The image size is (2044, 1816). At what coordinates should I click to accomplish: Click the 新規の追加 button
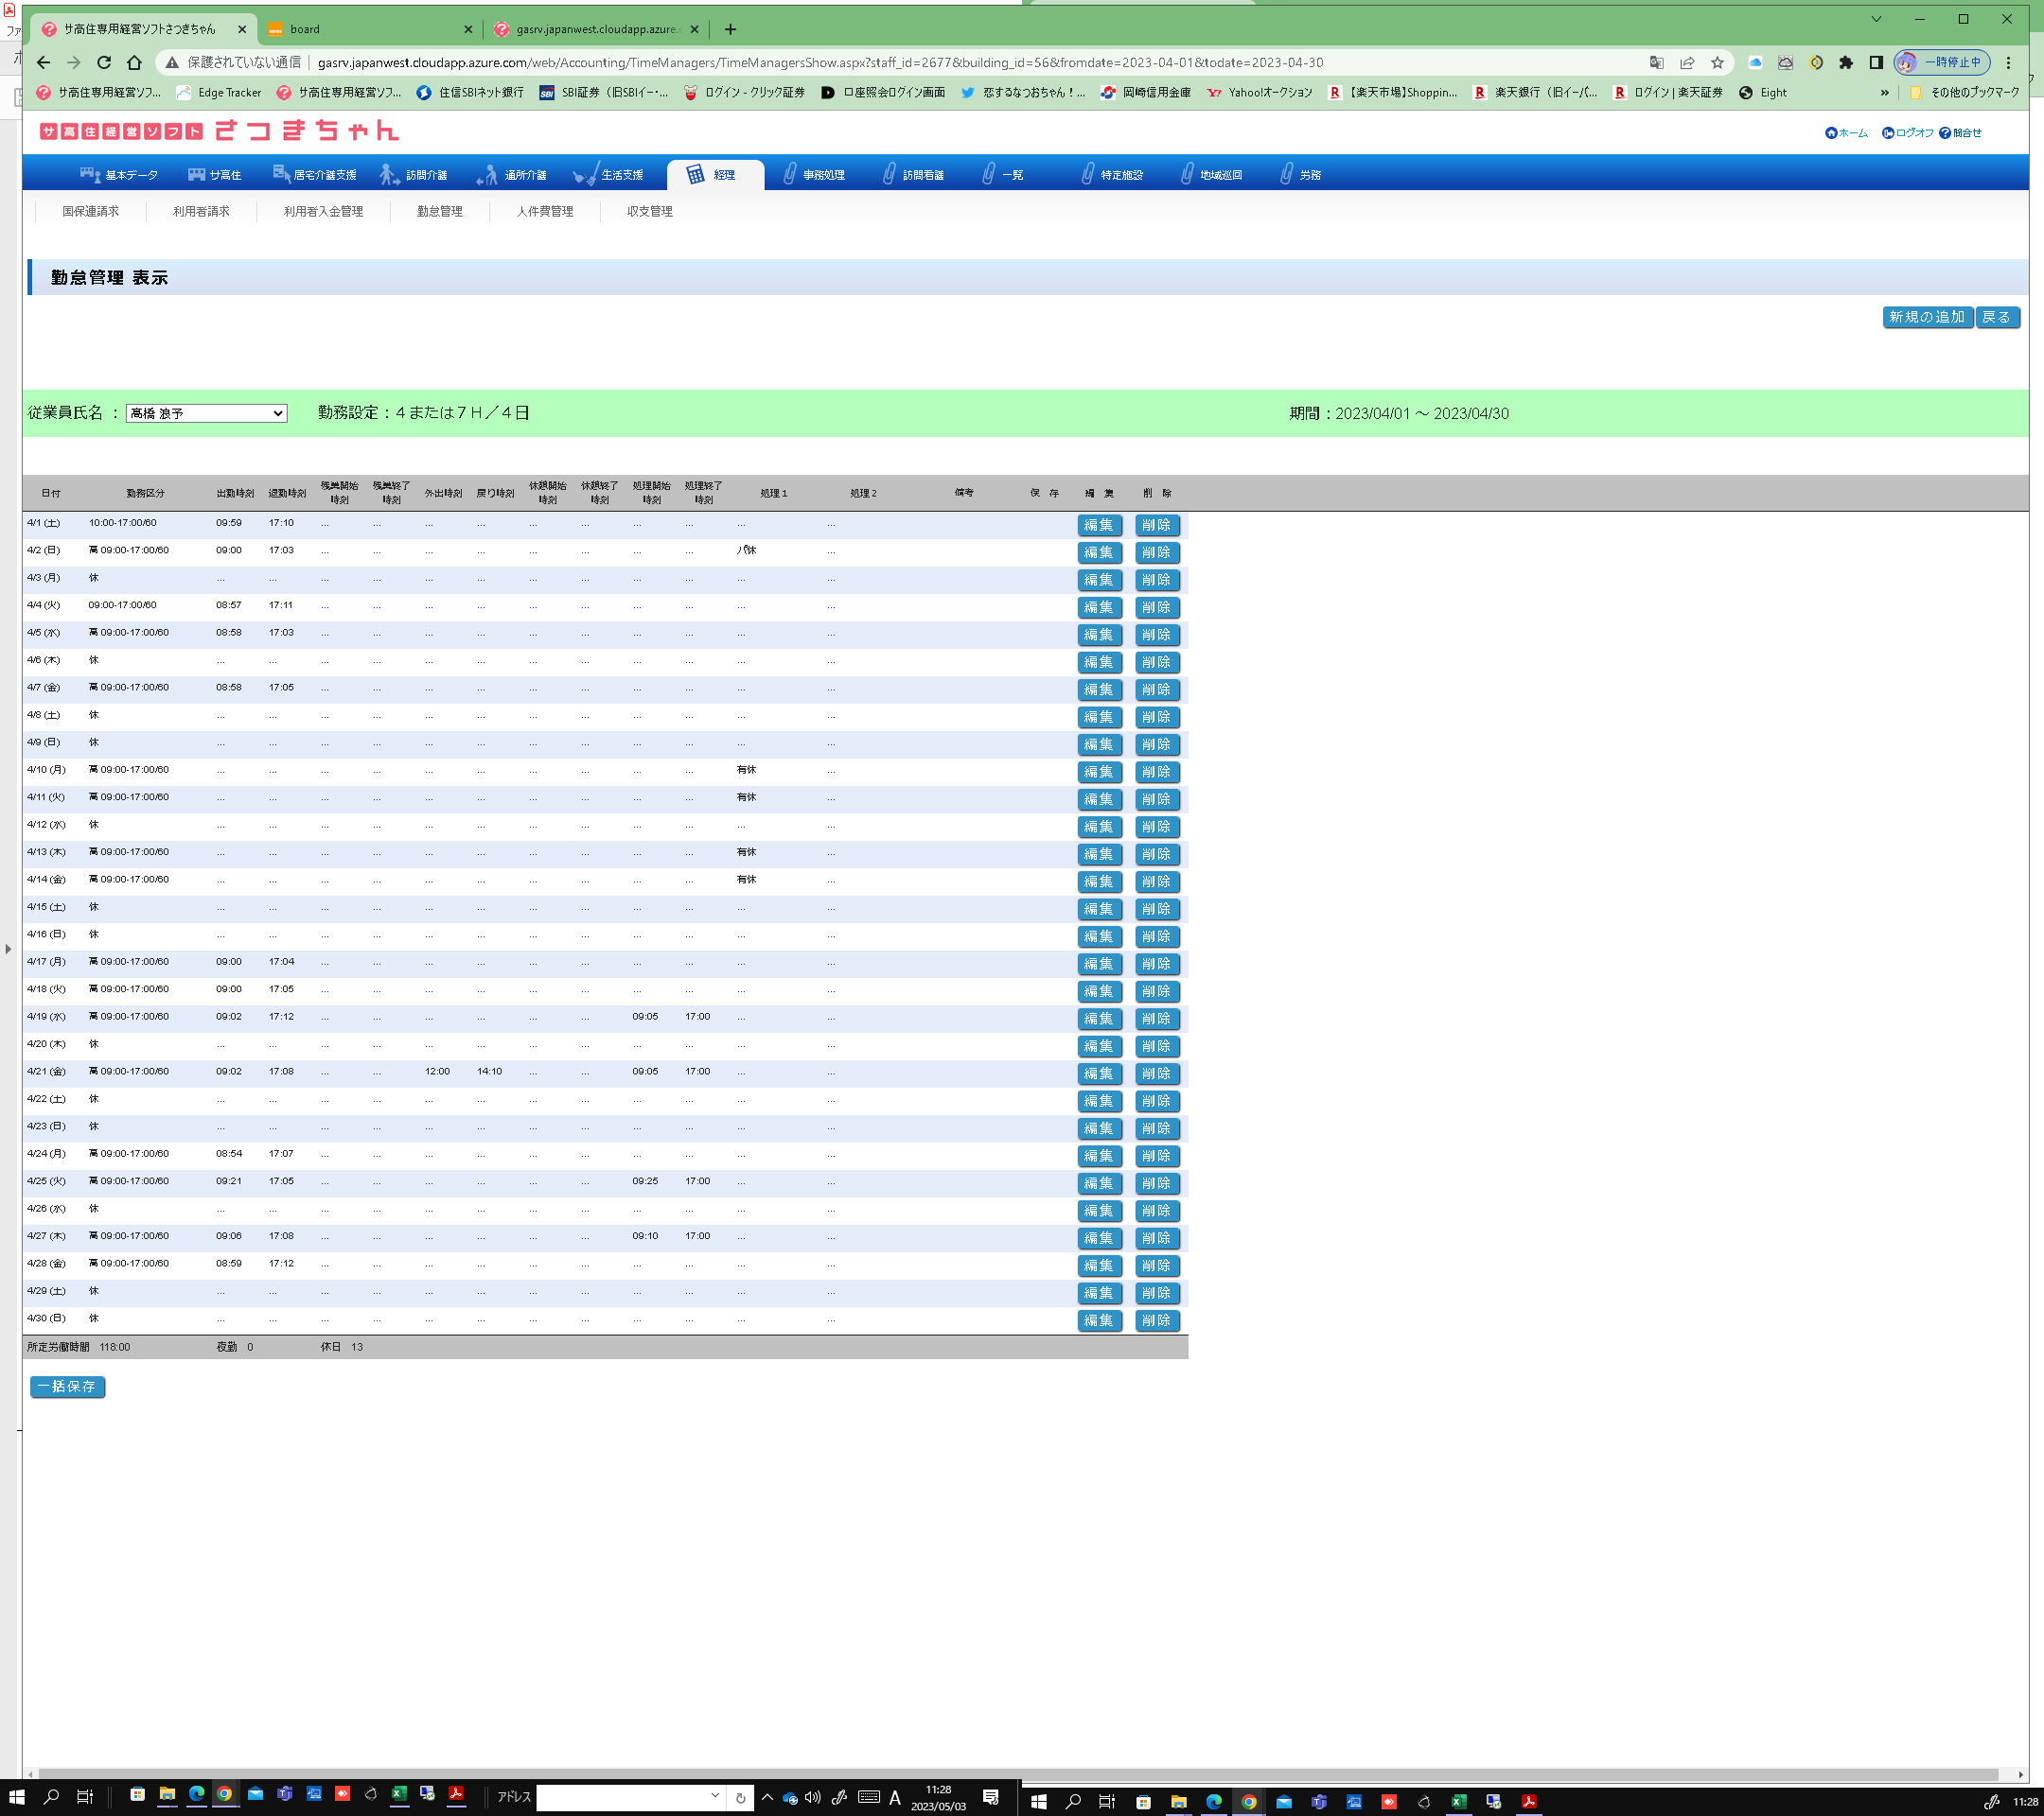[1926, 317]
